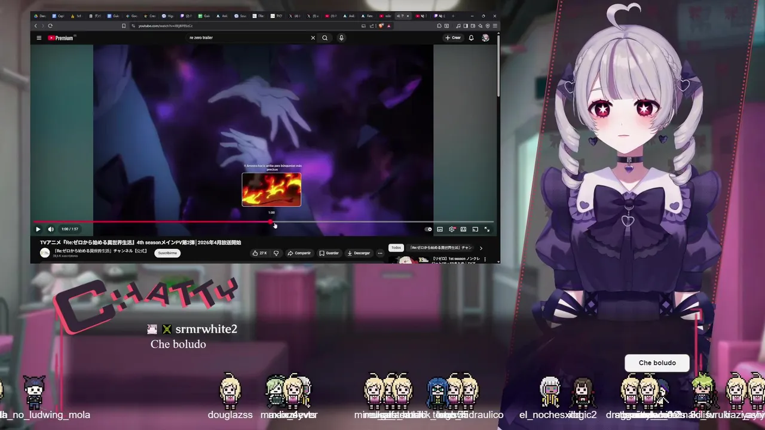Open the YouTube account avatar menu
Screen dimensions: 765x430
coord(485,38)
